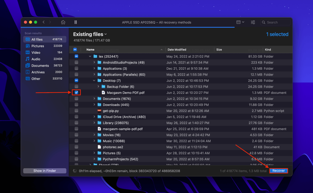
Task: Expand the Downloads (445) folder
Action: (94, 105)
